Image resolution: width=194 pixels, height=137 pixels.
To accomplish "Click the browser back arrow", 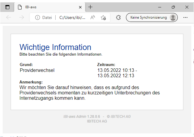I will click(x=9, y=17).
